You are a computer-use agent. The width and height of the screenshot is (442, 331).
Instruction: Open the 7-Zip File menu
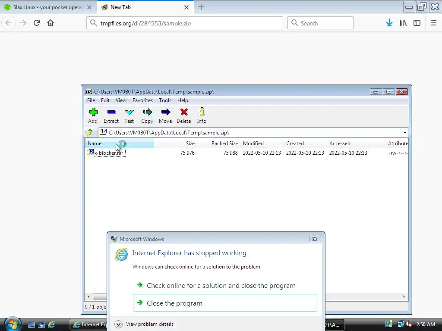pos(91,100)
